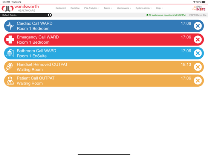
Task: Expand the IPiN Analytics menu
Action: click(92, 8)
